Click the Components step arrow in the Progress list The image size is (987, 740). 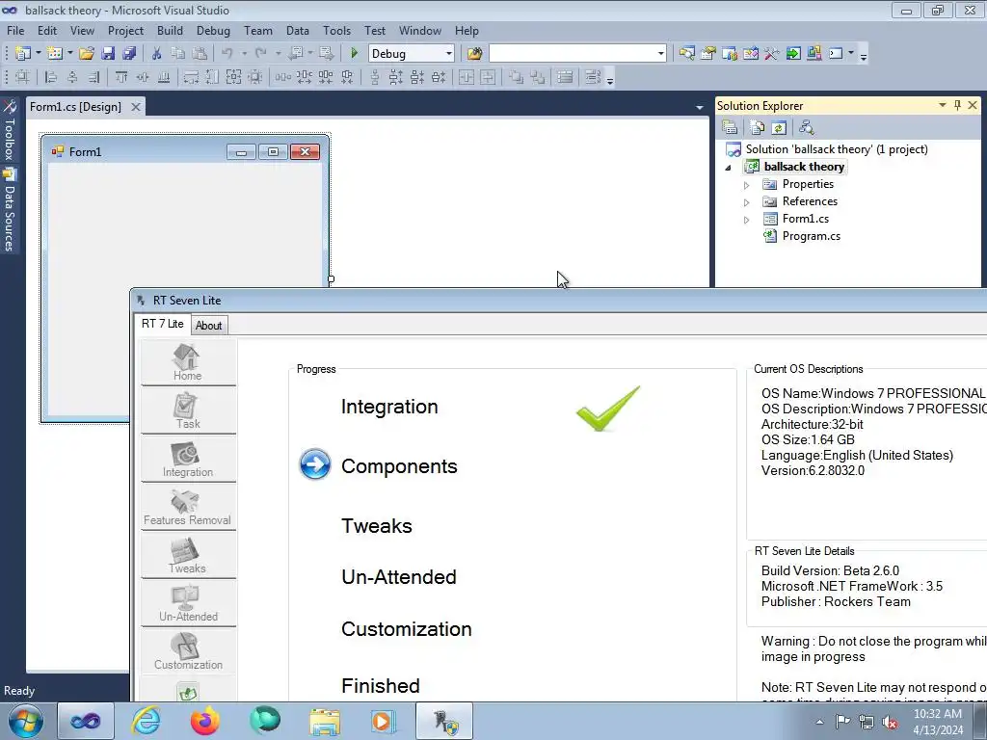[x=315, y=464]
